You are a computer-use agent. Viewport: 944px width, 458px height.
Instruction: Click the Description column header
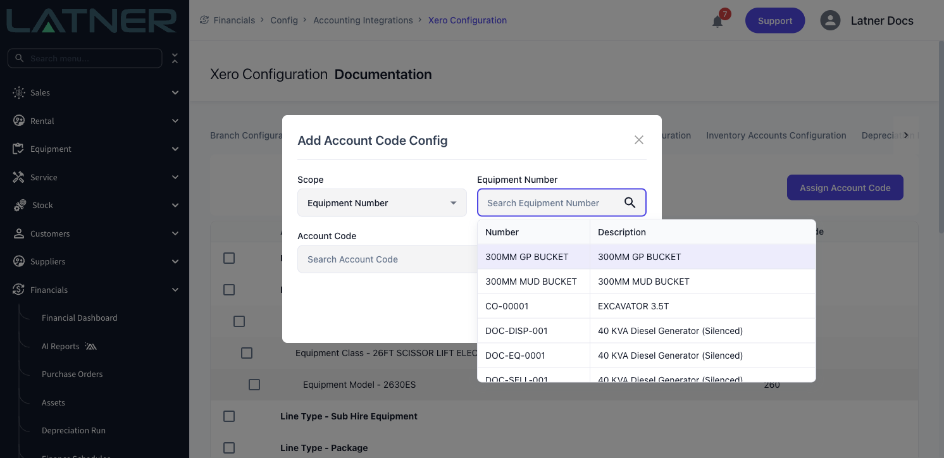pos(703,232)
